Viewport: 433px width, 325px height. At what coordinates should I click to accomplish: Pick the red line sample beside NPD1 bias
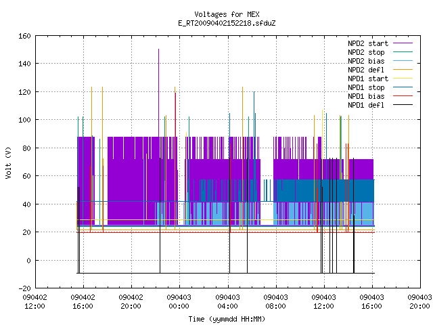403,96
